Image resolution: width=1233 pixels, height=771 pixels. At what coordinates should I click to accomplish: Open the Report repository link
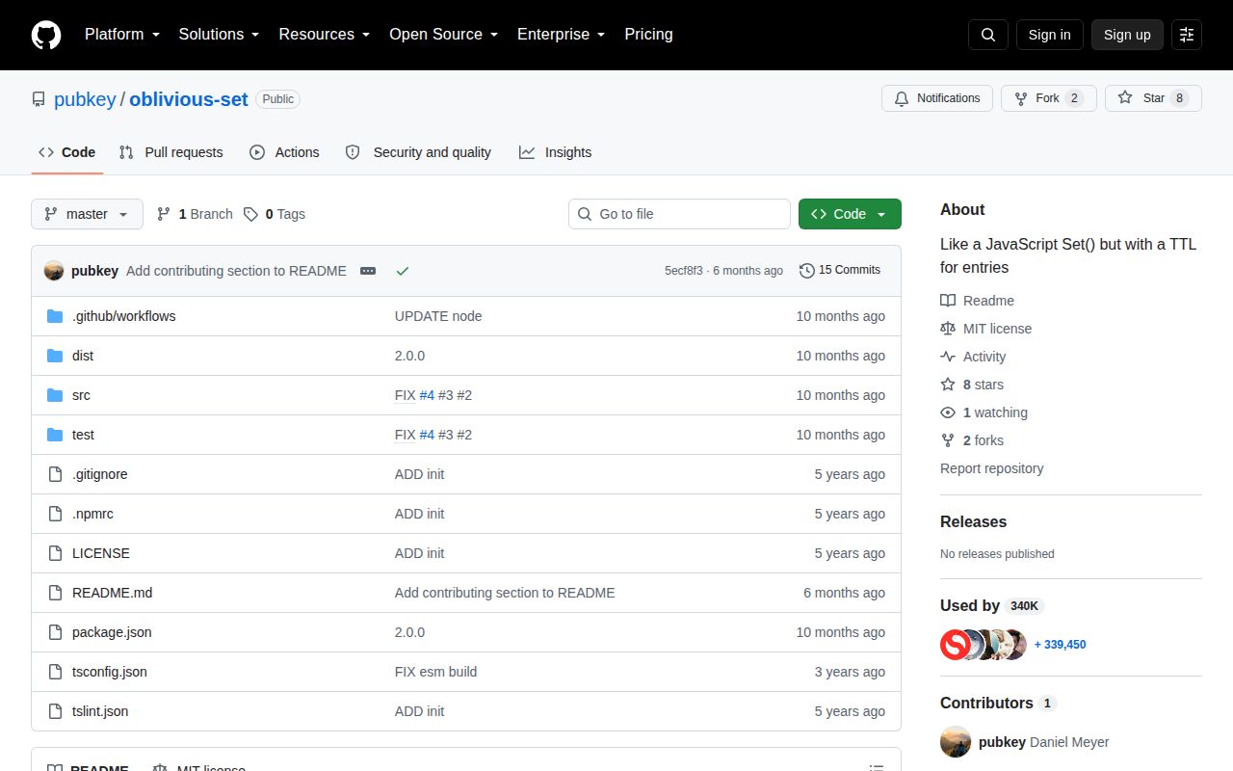(x=992, y=468)
